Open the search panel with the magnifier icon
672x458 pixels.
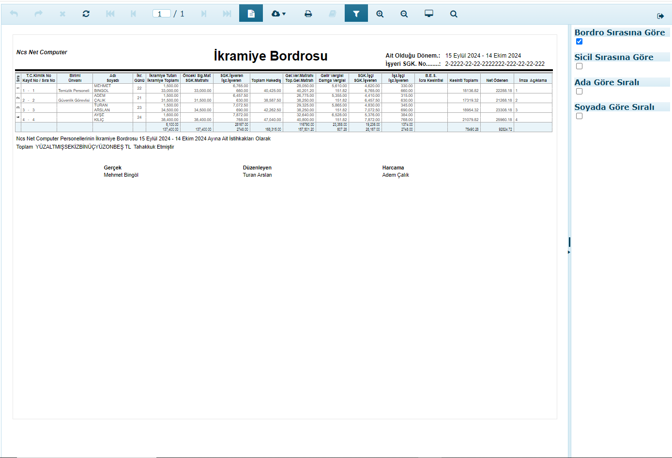(x=454, y=14)
